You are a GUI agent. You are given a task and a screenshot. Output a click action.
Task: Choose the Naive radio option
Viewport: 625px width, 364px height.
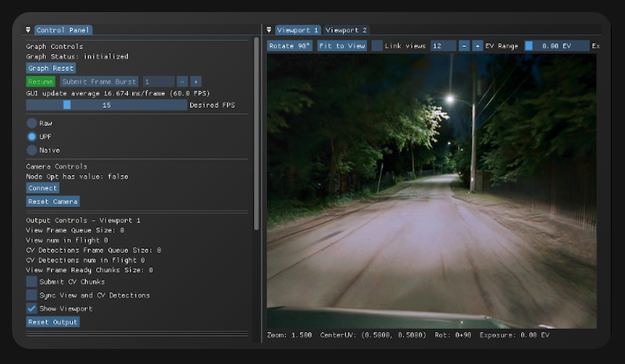pyautogui.click(x=32, y=150)
